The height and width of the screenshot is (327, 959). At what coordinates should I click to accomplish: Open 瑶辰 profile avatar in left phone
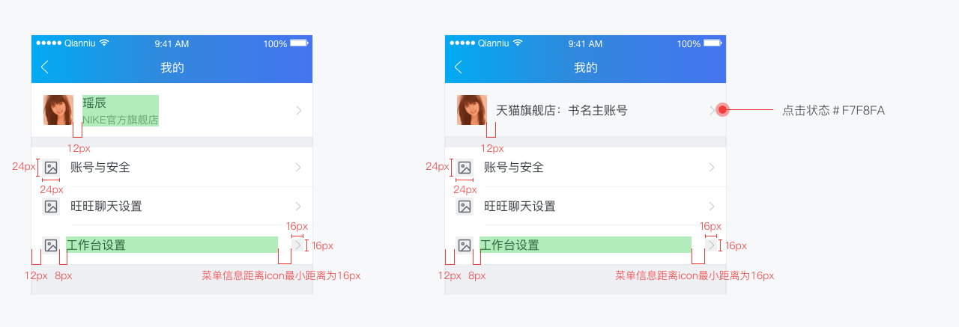click(58, 110)
